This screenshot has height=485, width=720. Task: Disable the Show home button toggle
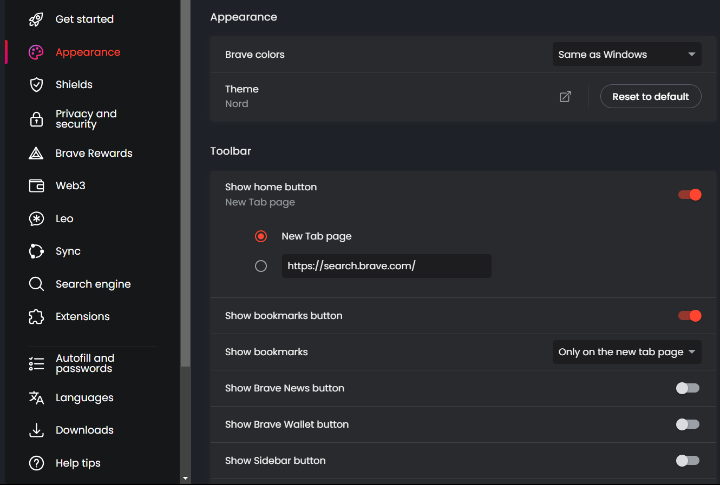[690, 195]
